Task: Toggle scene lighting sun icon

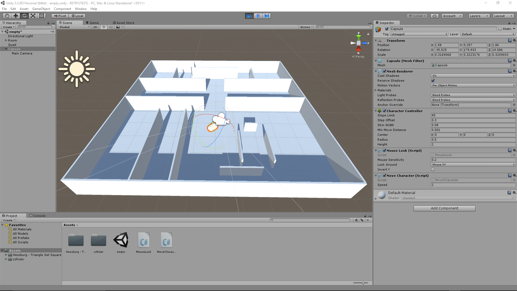Action: 104,27
